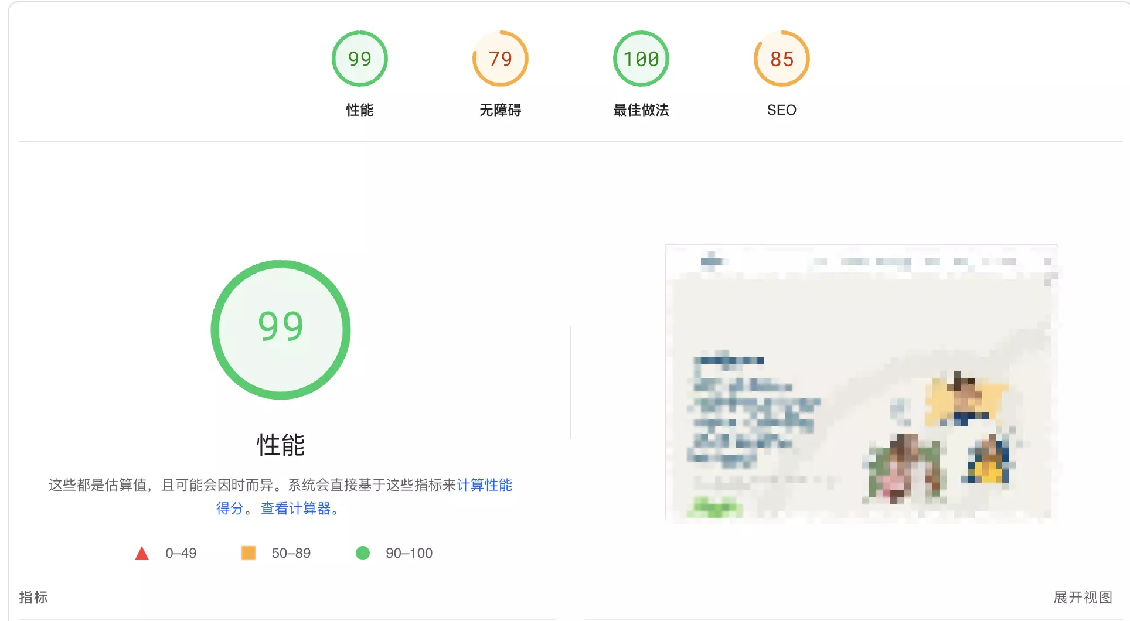Click the large 99 performance gauge

pos(281,330)
